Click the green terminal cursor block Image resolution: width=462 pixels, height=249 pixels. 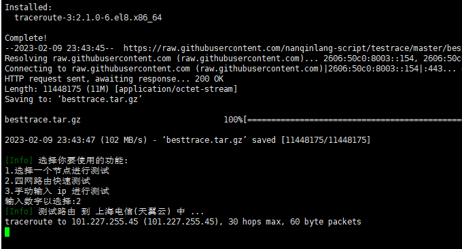pyautogui.click(x=7, y=232)
